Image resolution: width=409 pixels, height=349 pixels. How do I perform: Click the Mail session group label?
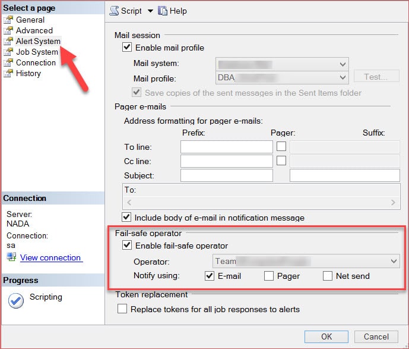pyautogui.click(x=138, y=35)
